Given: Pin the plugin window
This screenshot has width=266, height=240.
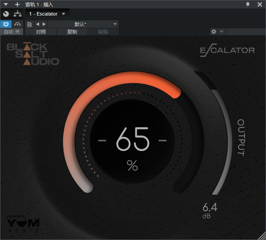Looking at the screenshot, I should point(248,4).
